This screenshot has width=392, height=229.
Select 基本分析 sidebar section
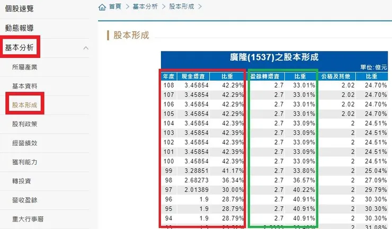point(19,48)
